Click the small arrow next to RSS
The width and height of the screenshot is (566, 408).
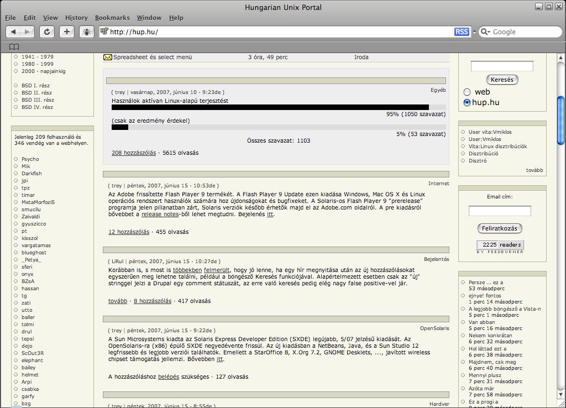pos(474,32)
